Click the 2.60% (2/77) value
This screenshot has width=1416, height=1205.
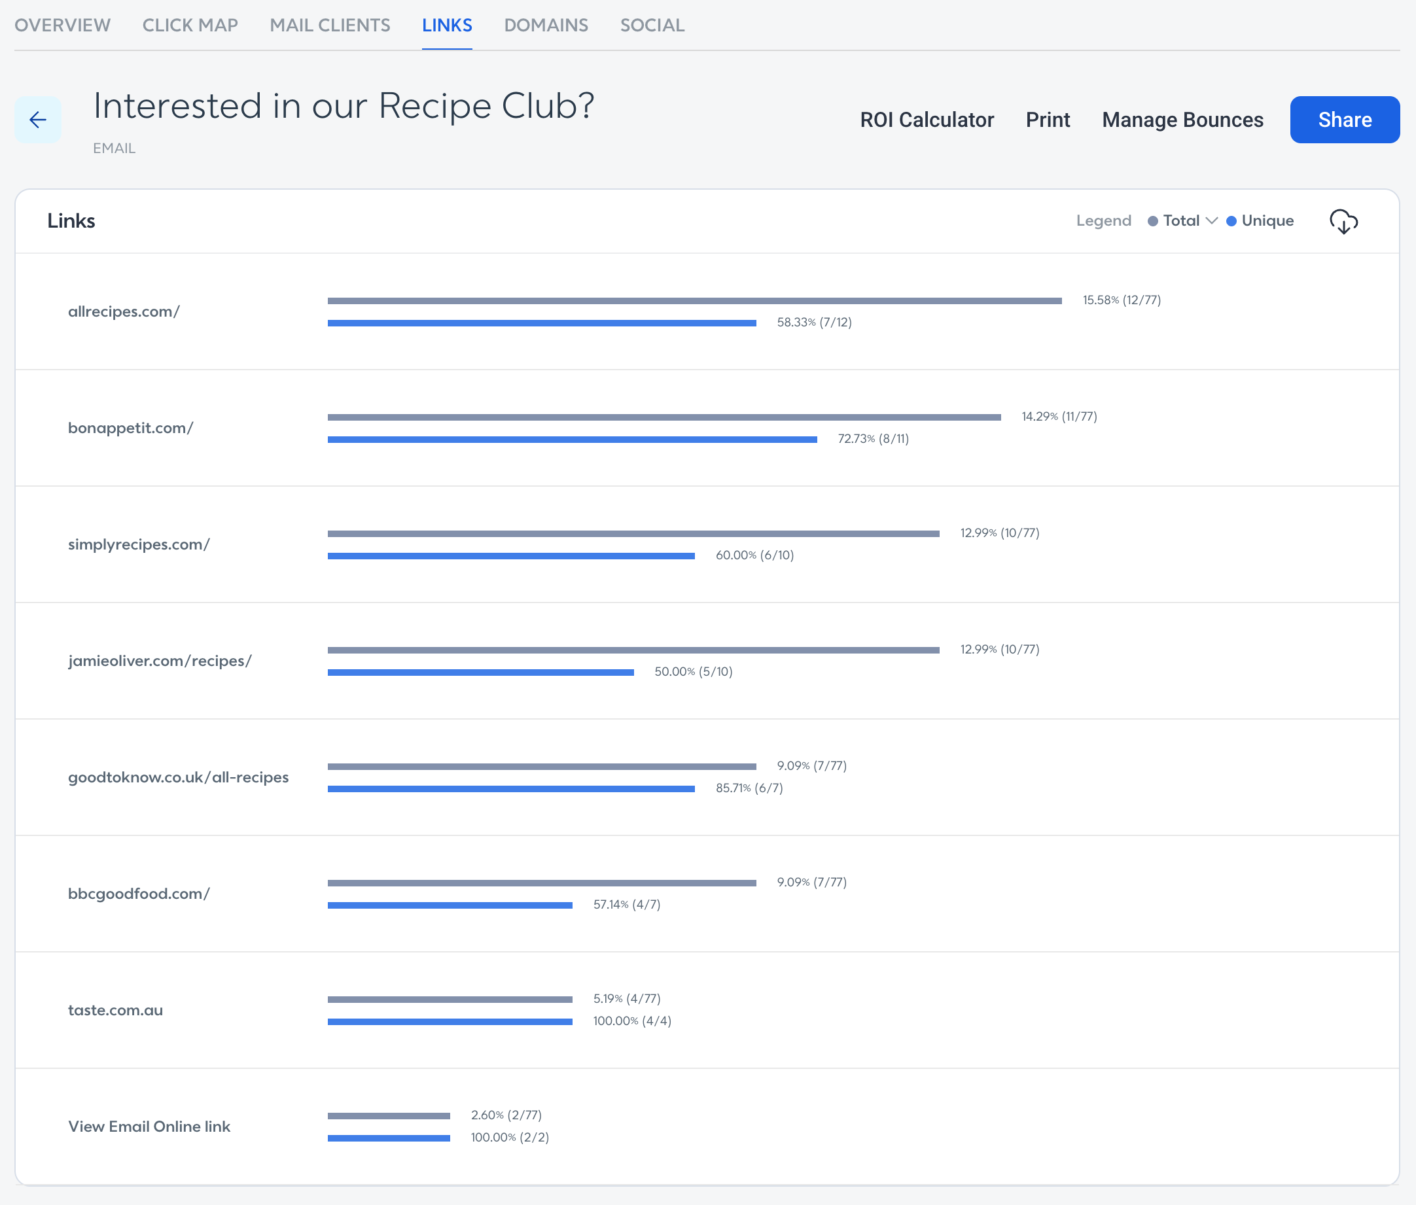[x=506, y=1115]
